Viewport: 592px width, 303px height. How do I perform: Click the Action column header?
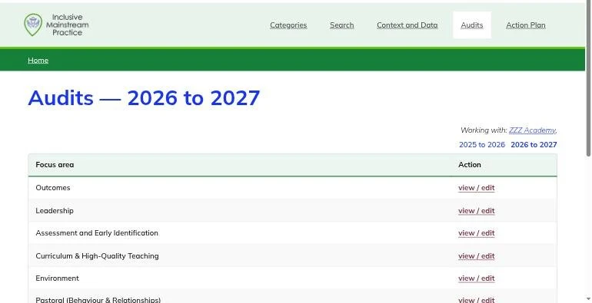click(470, 165)
